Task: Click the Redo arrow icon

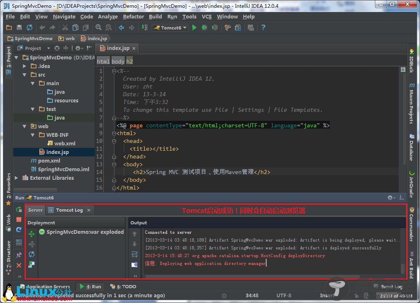Action: tap(52, 27)
